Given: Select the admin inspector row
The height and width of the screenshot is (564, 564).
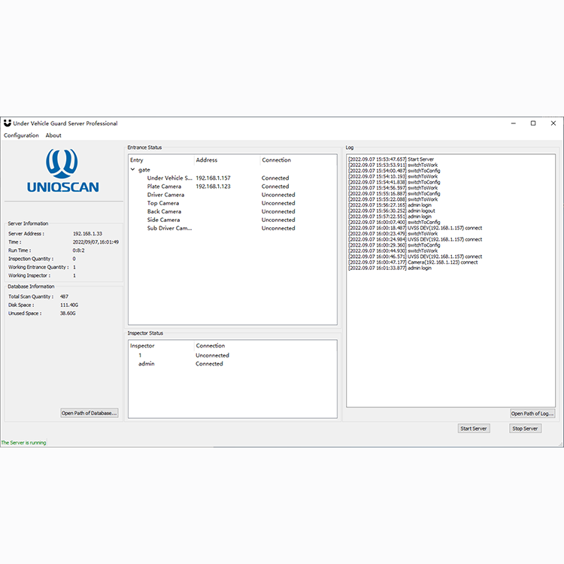Looking at the screenshot, I should point(147,364).
